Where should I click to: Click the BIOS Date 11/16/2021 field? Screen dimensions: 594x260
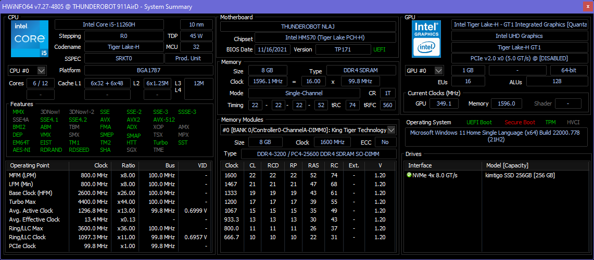click(x=273, y=49)
